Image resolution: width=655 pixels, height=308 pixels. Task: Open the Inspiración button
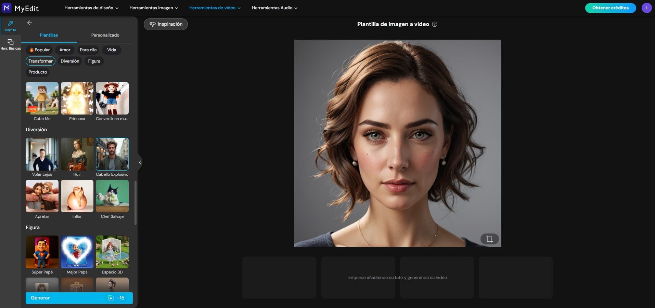tap(166, 24)
